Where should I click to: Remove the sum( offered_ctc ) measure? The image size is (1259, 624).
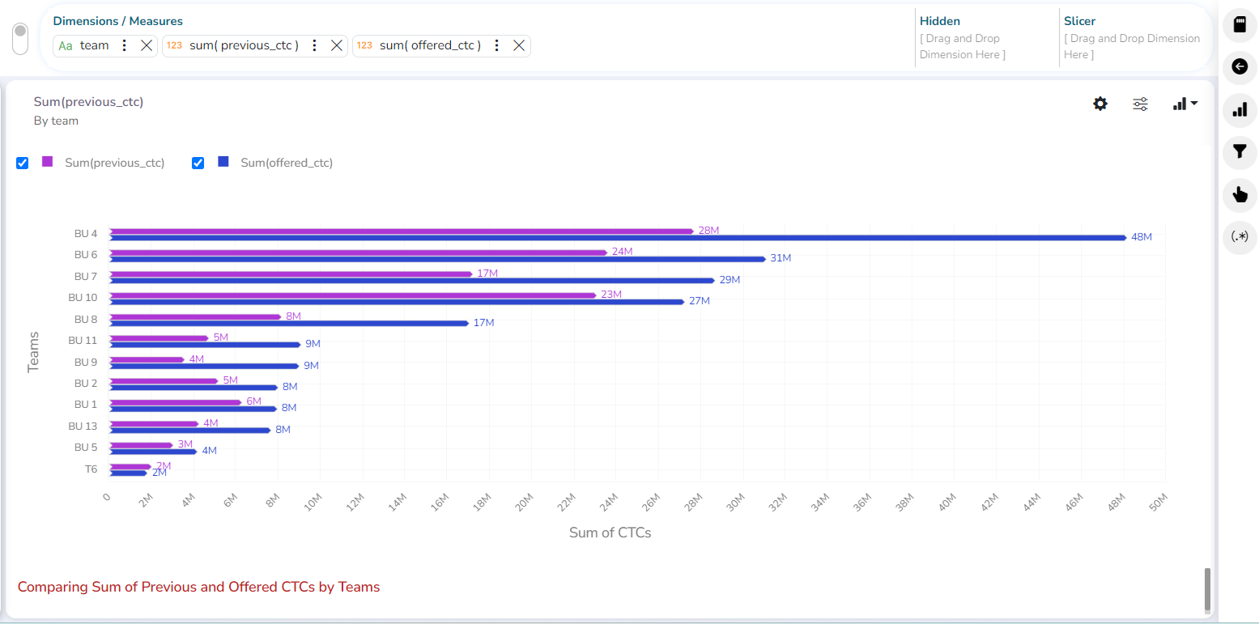(519, 45)
